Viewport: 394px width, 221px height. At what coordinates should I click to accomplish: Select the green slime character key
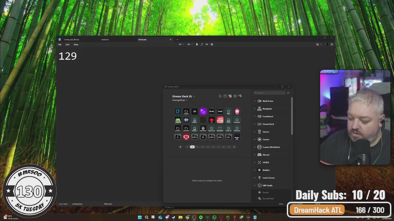pos(178,120)
